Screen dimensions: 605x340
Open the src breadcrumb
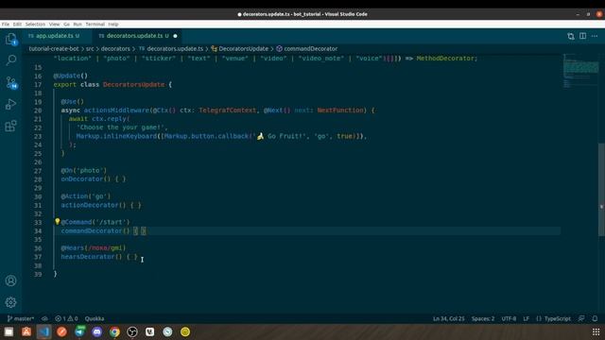click(x=90, y=48)
